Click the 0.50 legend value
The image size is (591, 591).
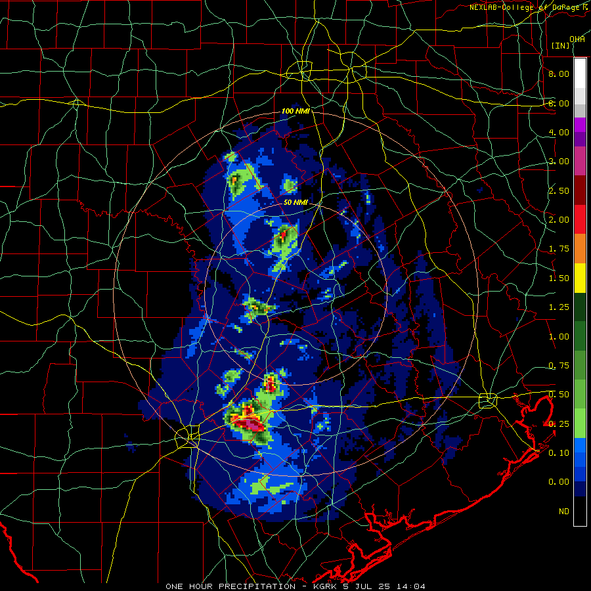point(559,395)
